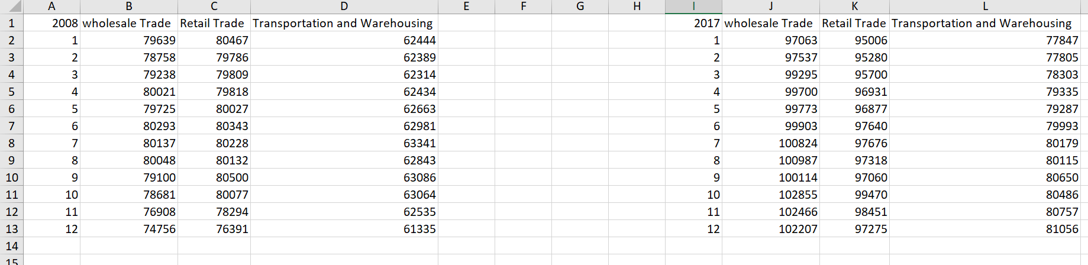
Task: Click cell containing year 2017
Action: pos(693,23)
